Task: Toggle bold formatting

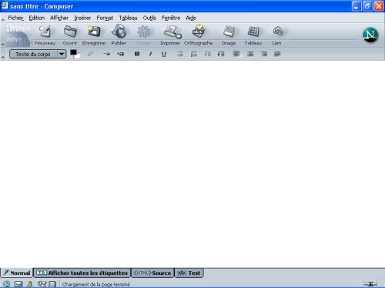Action: click(137, 54)
